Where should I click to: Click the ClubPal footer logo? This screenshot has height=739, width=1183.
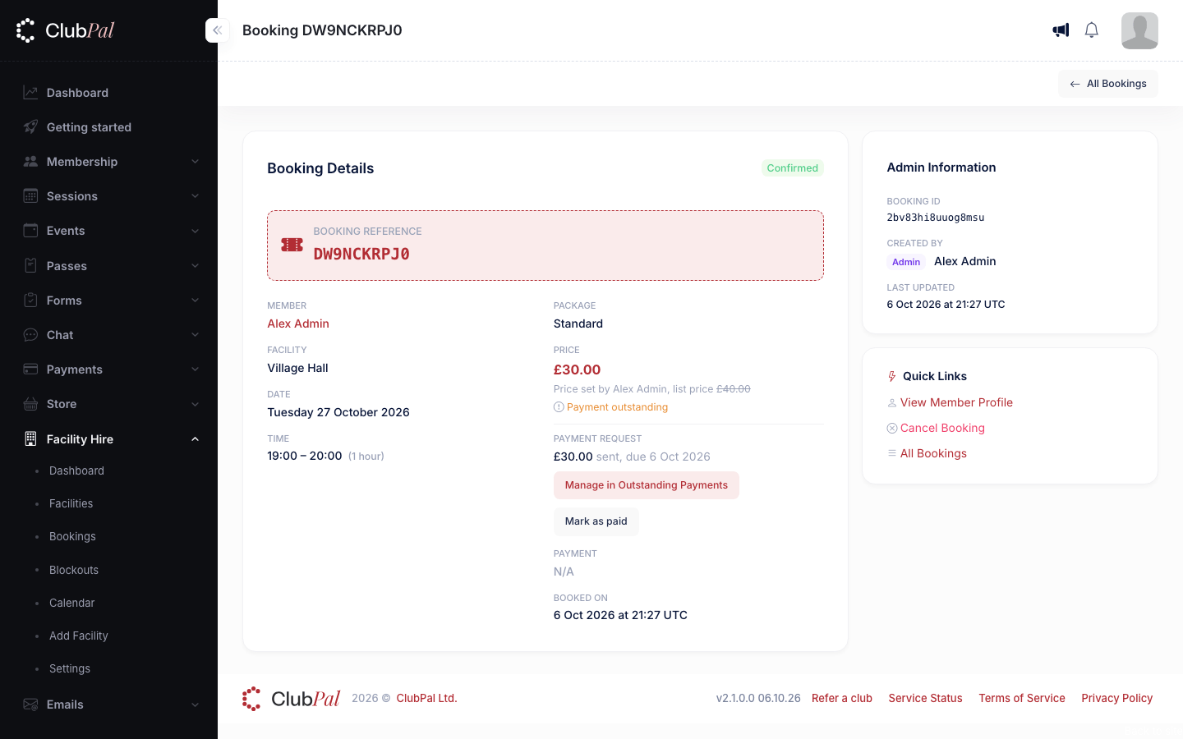coord(291,699)
